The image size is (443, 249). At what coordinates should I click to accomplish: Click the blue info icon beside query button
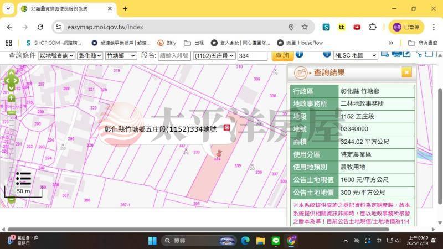coord(299,55)
